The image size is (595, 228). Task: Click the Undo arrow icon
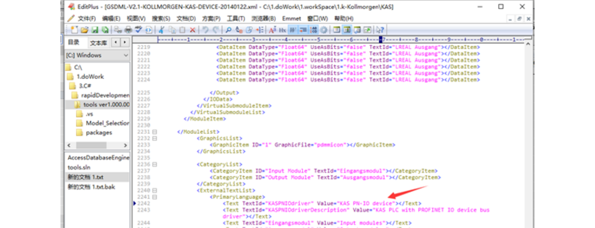[205, 30]
